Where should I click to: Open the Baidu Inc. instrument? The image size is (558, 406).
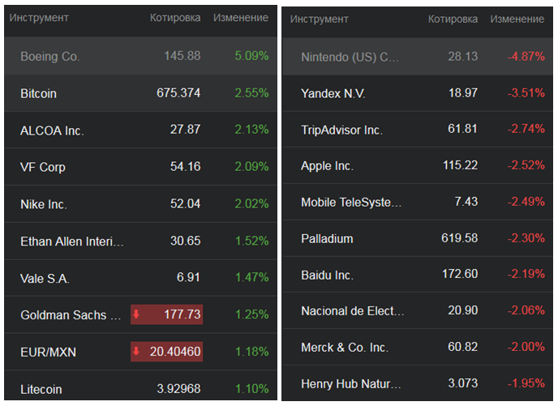coord(327,275)
